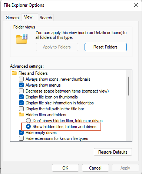Click the Apply button

tap(125, 168)
